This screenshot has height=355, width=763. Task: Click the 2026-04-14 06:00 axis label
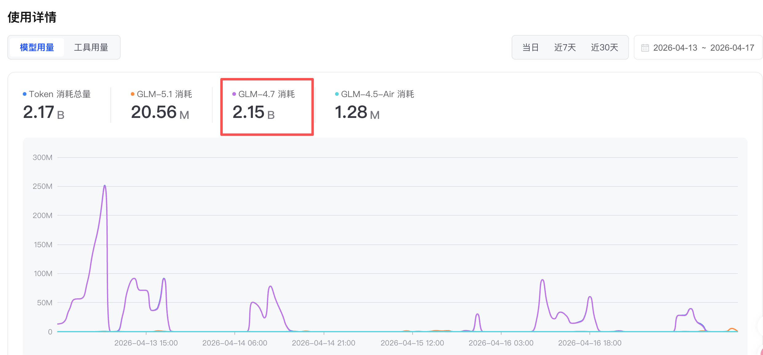(235, 343)
